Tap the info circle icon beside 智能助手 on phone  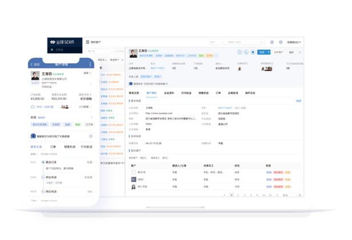pos(91,136)
